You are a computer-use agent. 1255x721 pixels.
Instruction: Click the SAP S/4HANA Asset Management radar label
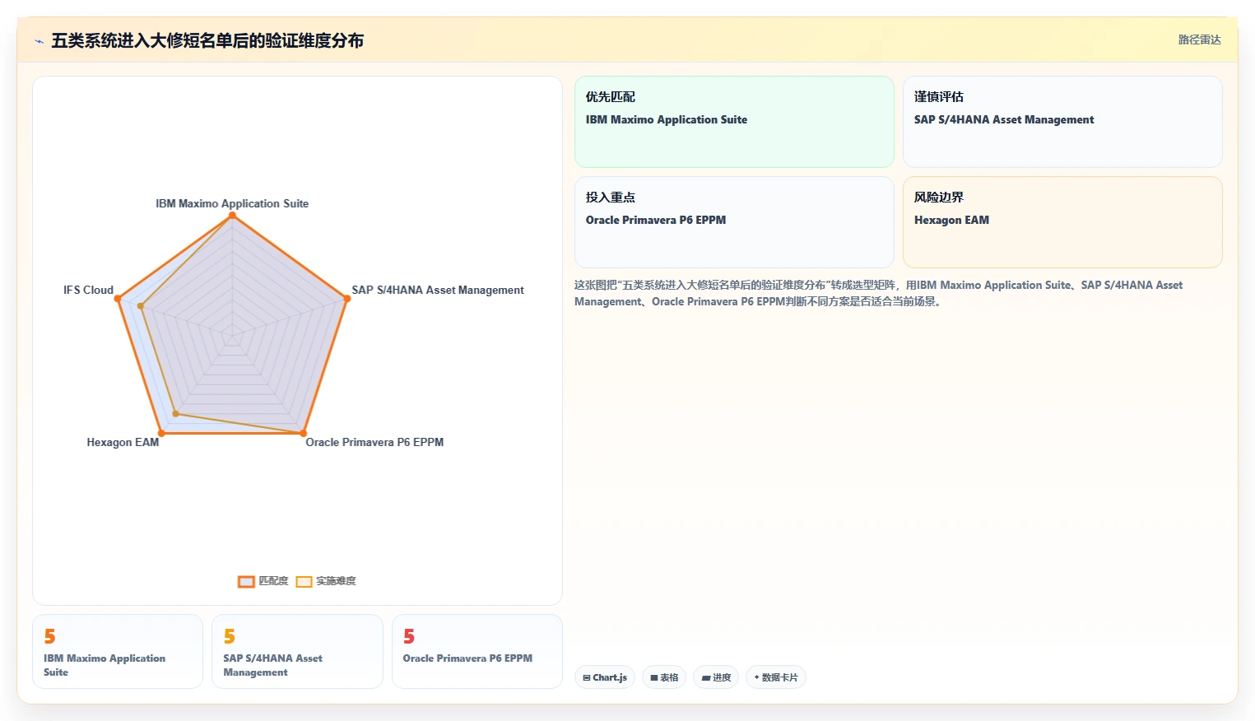tap(438, 290)
